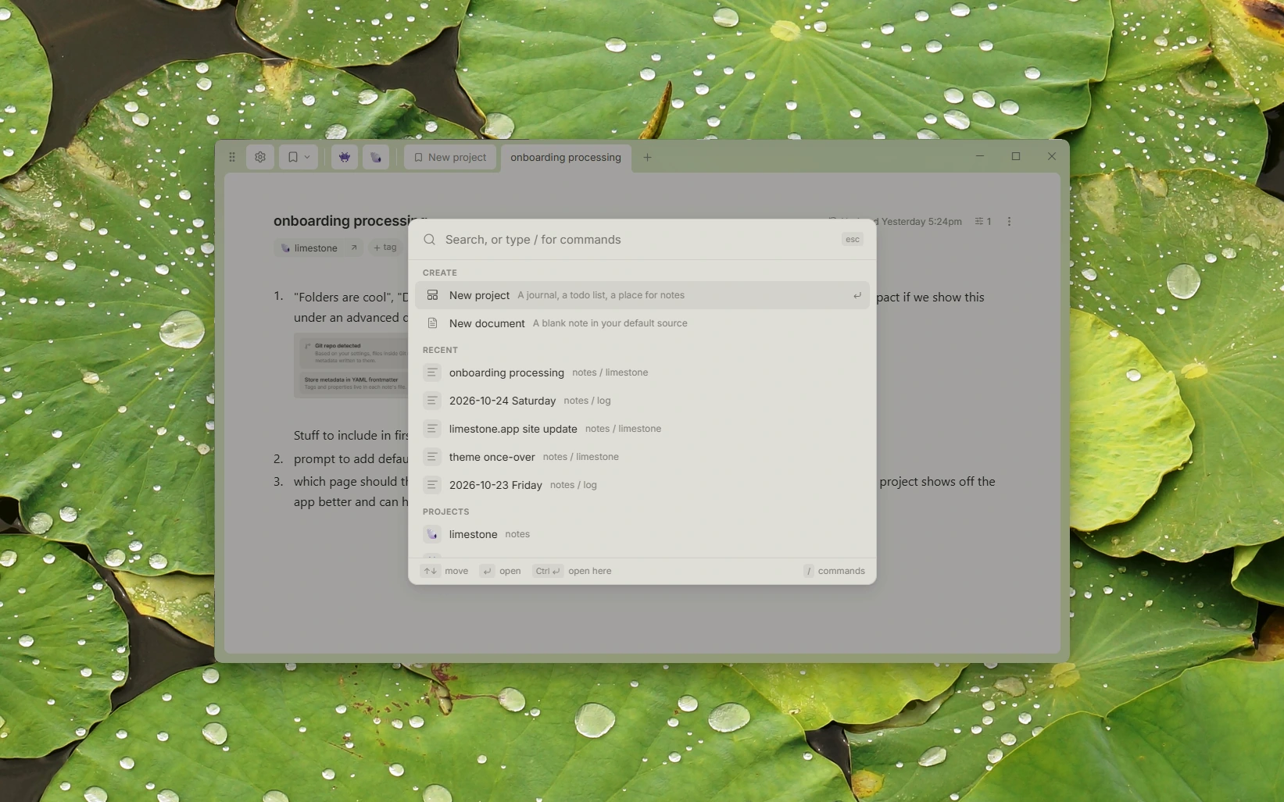Open recent note onboarding processing
Screen dimensions: 1284x802
642,372
